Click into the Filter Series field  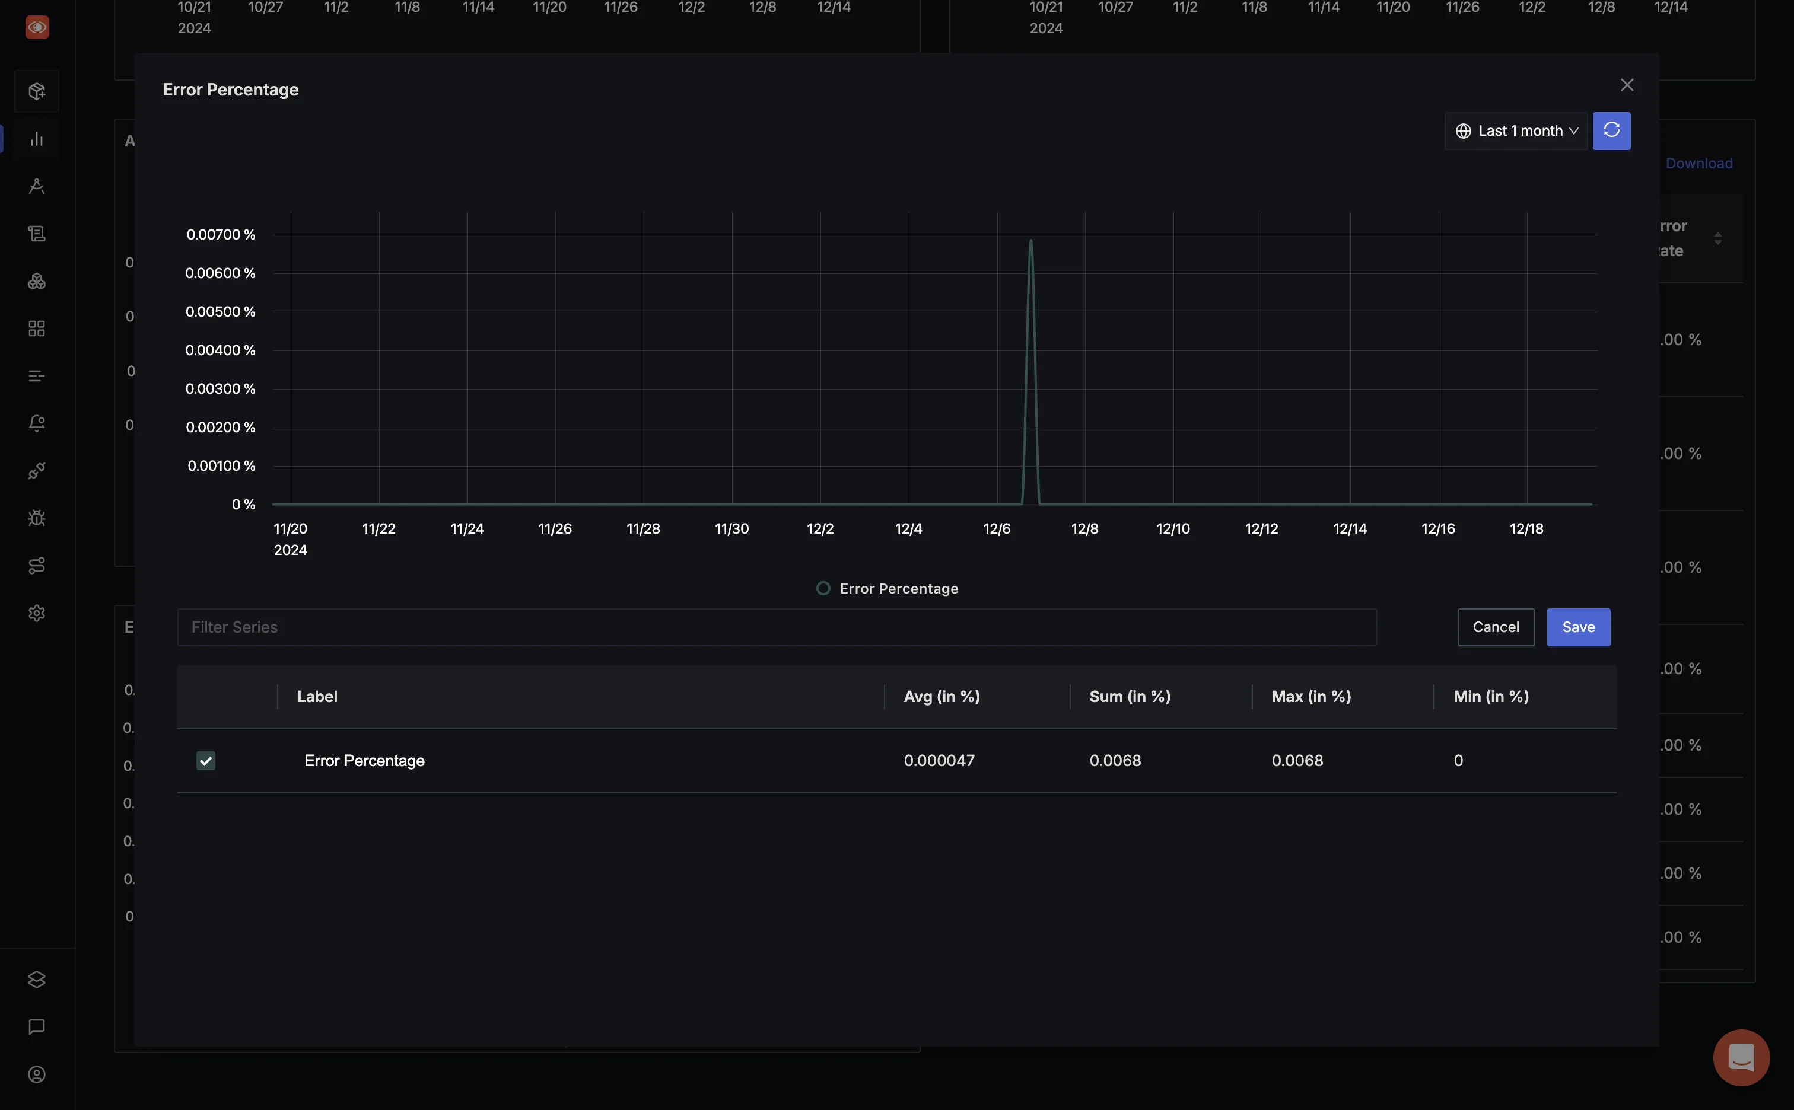(x=776, y=627)
